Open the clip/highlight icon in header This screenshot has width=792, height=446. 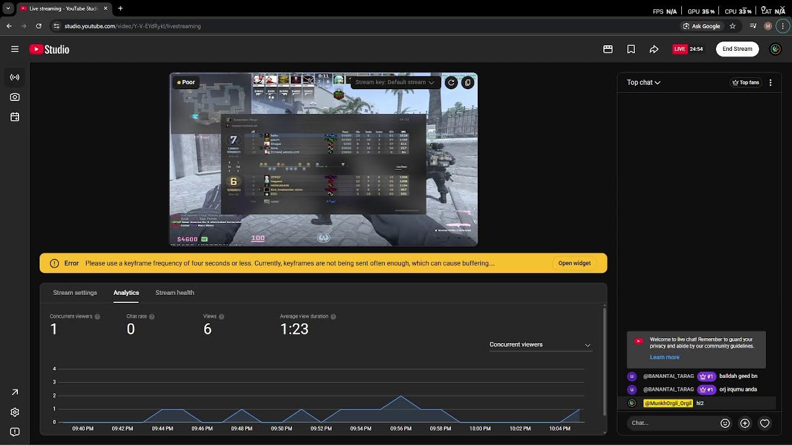tap(608, 49)
